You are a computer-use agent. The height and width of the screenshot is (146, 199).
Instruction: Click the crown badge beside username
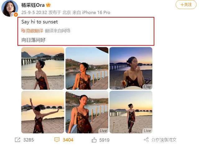(49, 5)
